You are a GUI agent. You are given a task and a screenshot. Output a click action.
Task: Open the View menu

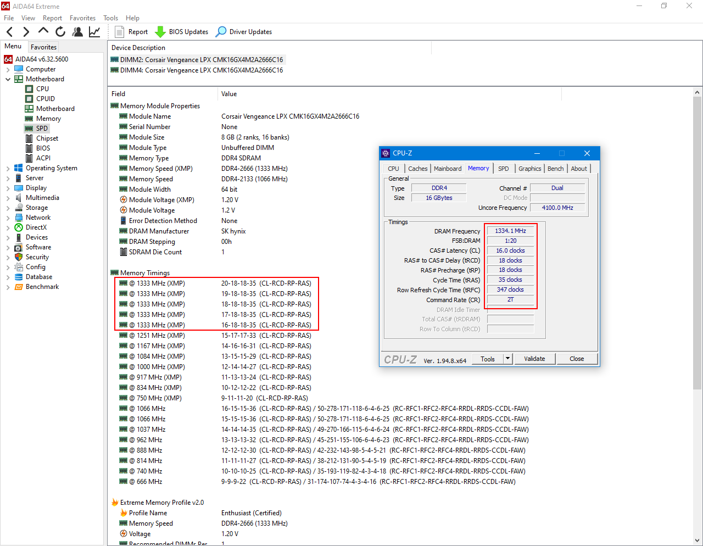click(x=28, y=18)
